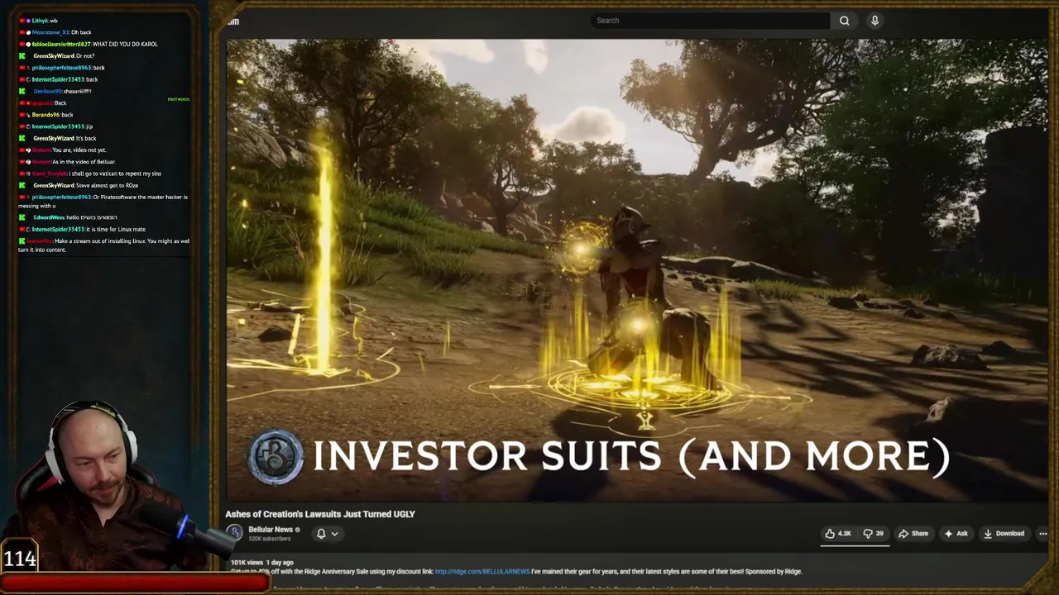Click Kick icon beside EdwardWess
Viewport: 1059px width, 595px height.
click(x=22, y=217)
